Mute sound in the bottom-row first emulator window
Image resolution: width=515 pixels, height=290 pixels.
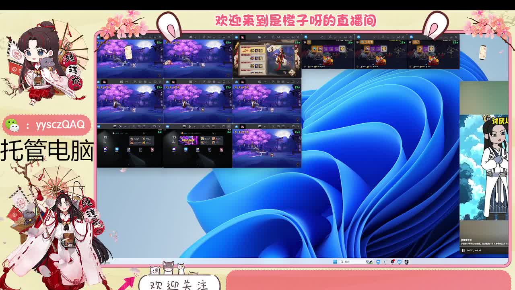tap(120, 126)
